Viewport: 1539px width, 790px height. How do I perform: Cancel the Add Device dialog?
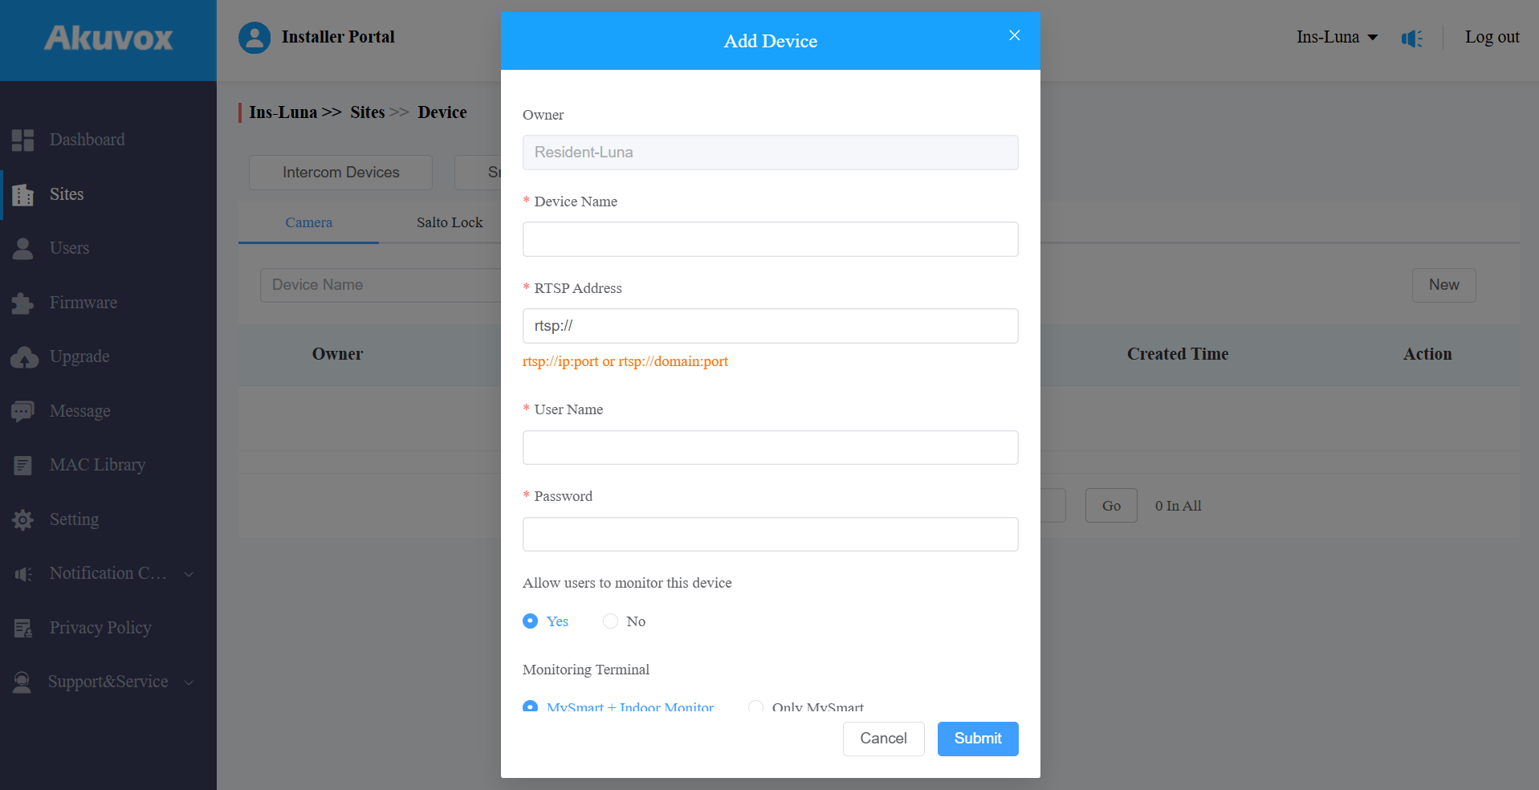click(883, 739)
